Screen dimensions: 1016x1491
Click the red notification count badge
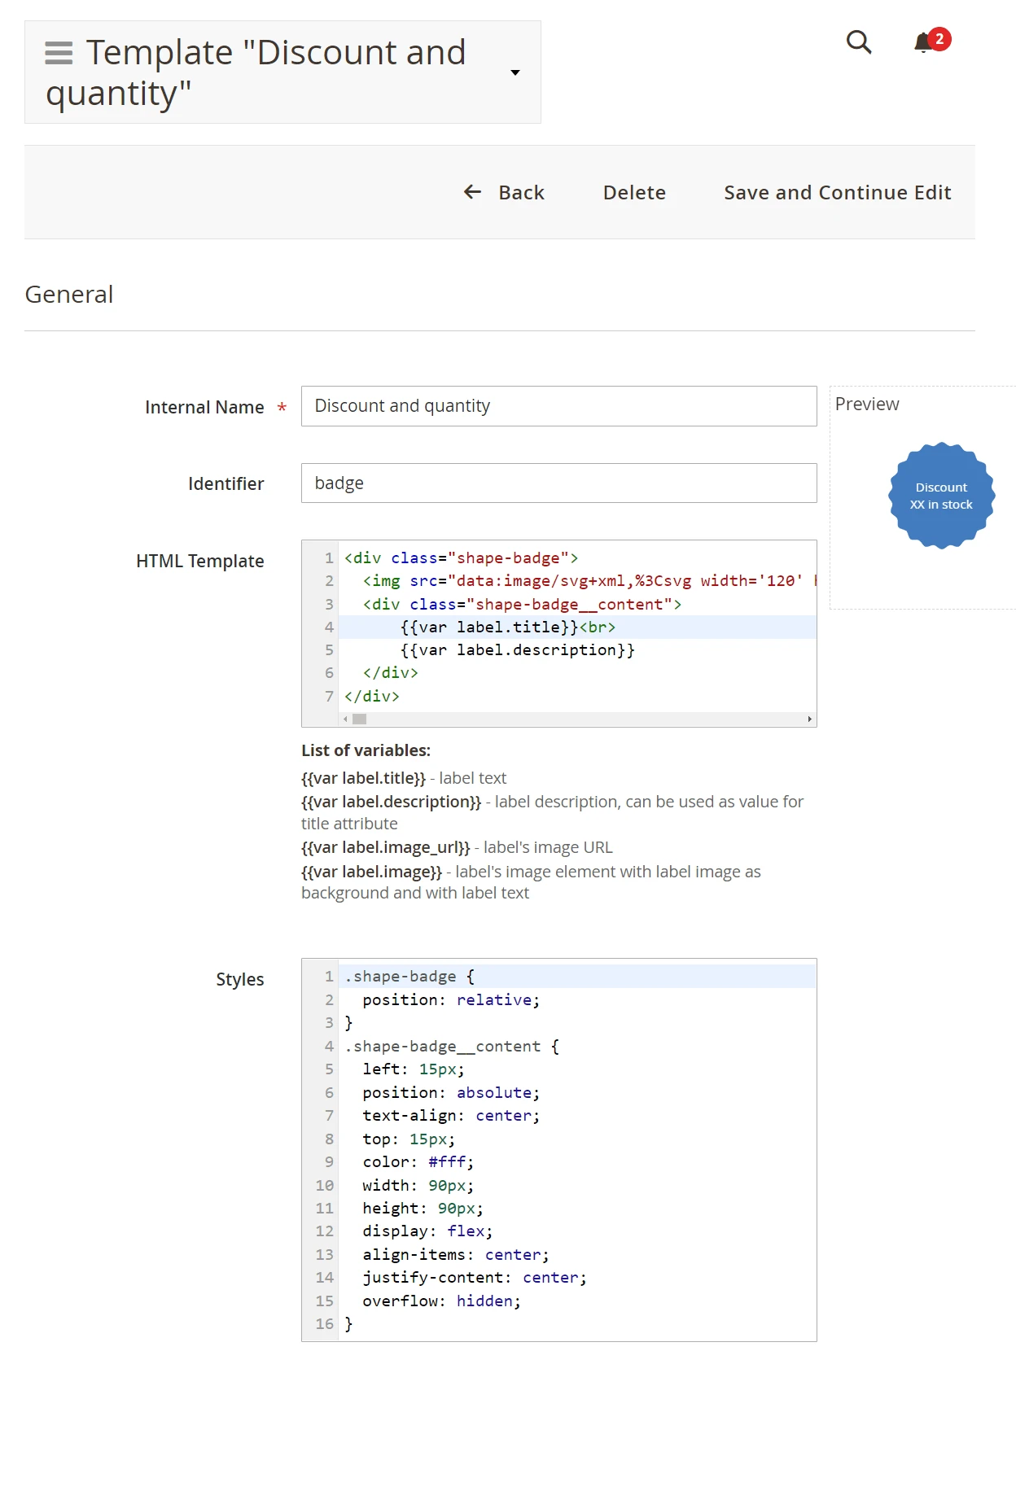click(x=939, y=38)
